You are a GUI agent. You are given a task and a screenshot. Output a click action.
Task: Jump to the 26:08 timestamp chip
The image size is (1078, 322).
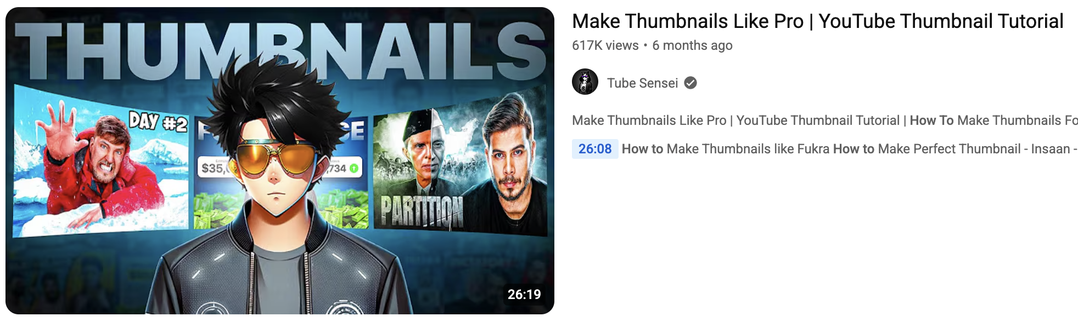[x=595, y=149]
